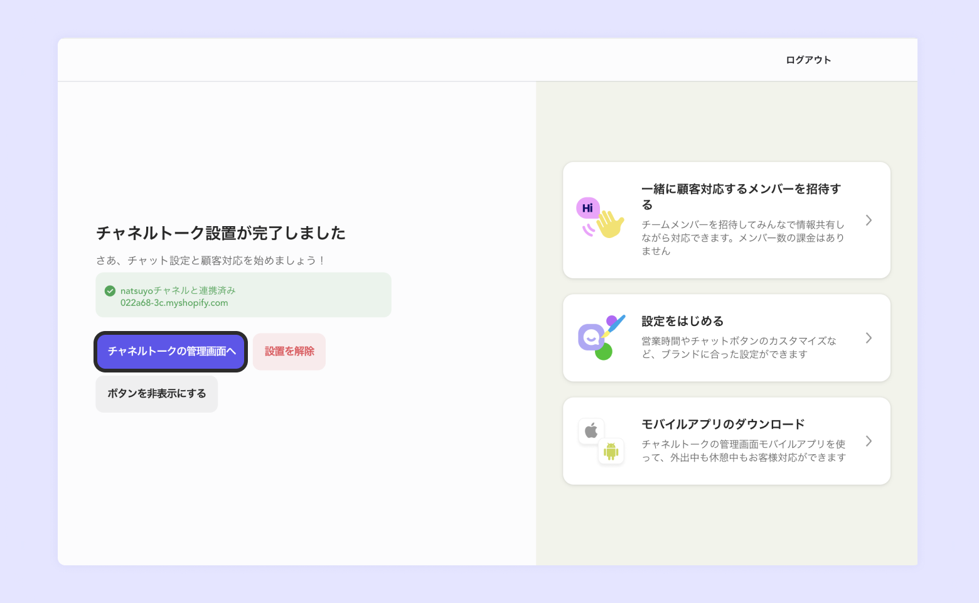The height and width of the screenshot is (603, 979).
Task: Click ボタンを非表示にする button
Action: [x=156, y=394]
